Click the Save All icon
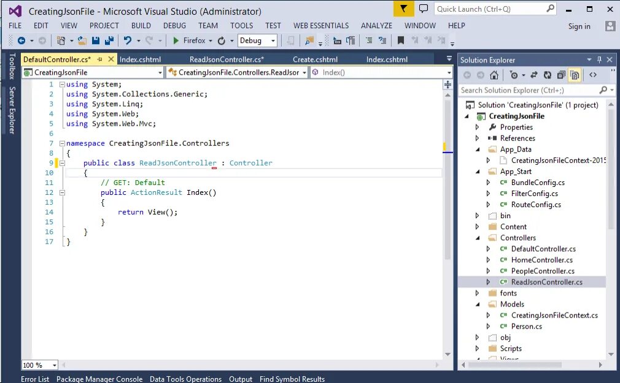The image size is (620, 383). (x=109, y=40)
